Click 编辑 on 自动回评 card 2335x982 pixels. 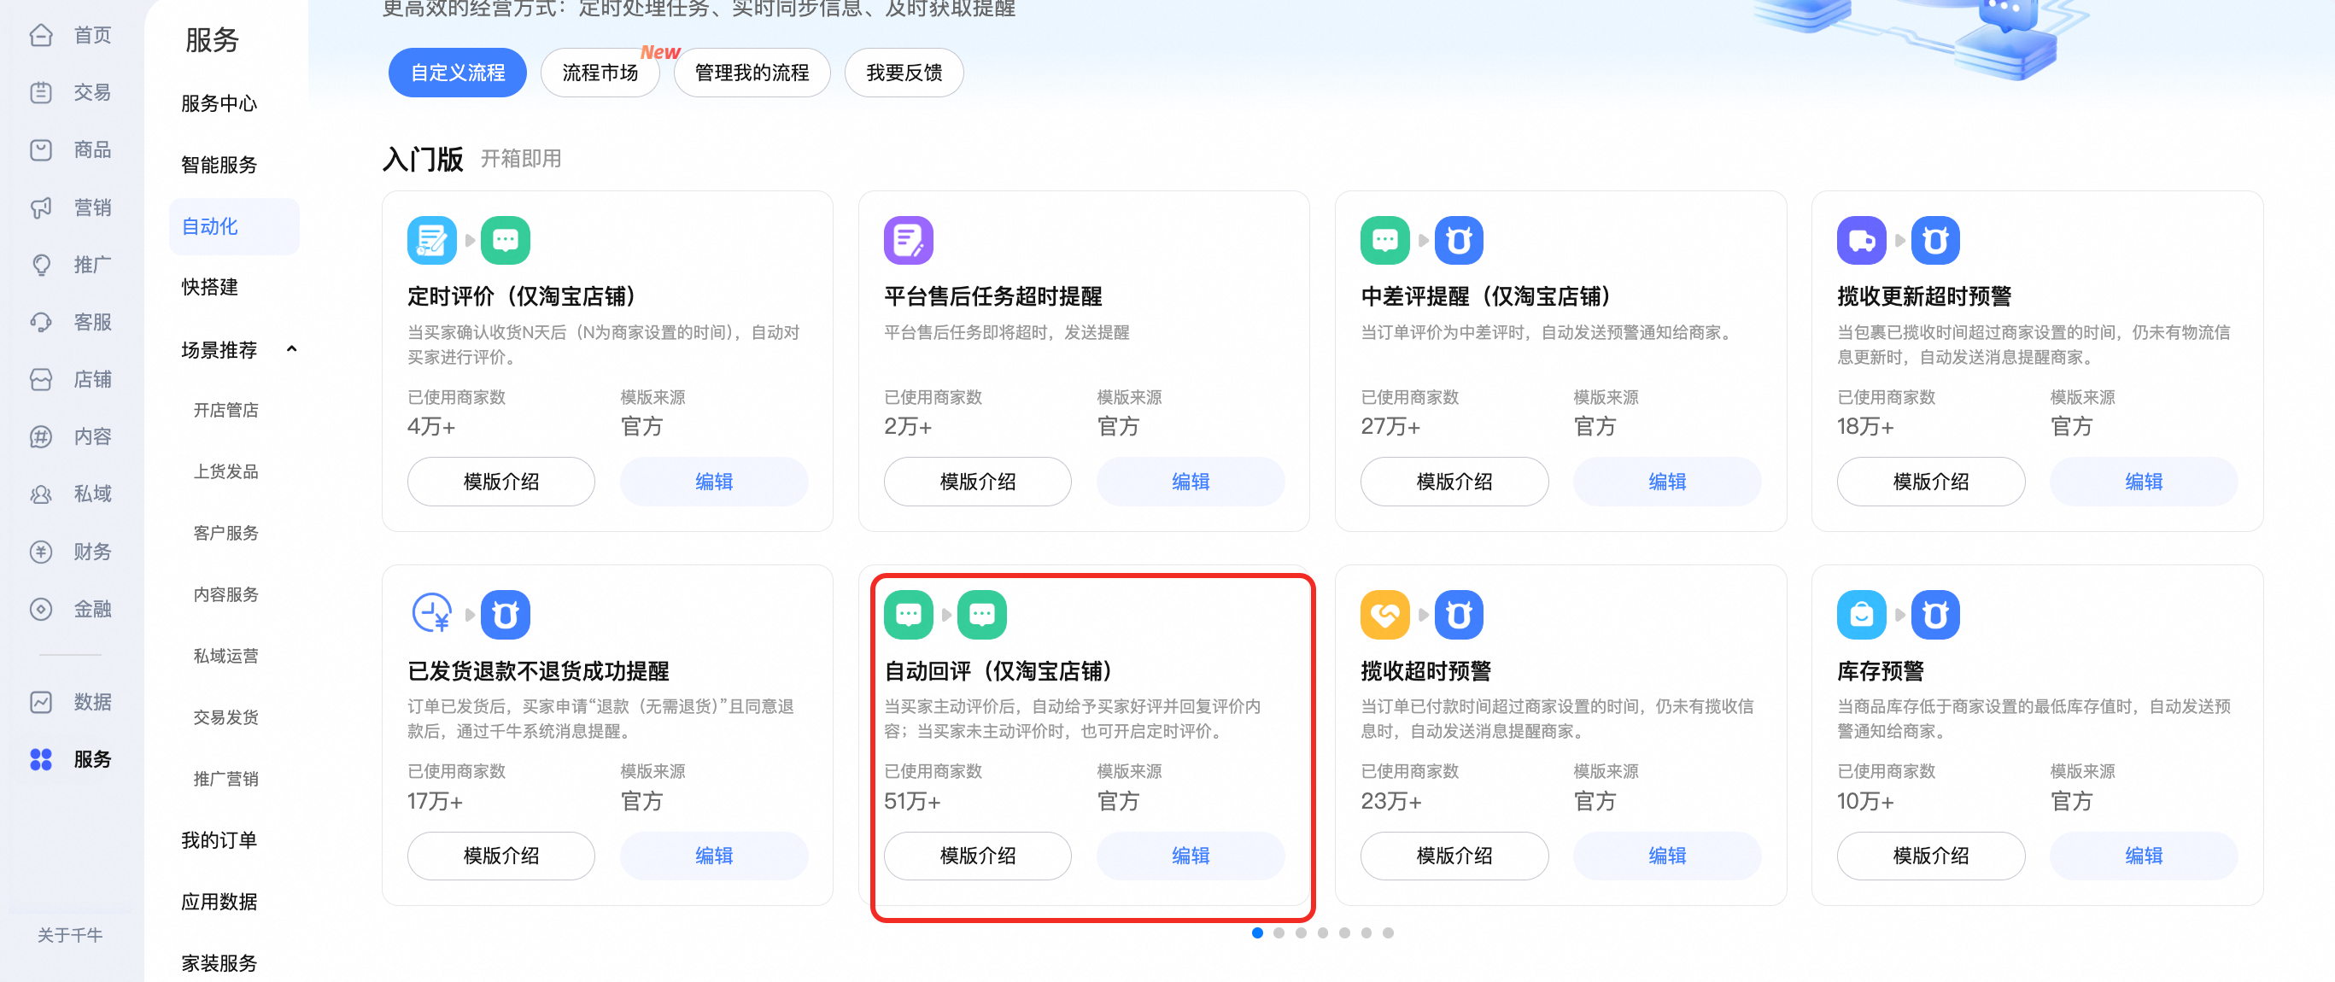click(1191, 856)
